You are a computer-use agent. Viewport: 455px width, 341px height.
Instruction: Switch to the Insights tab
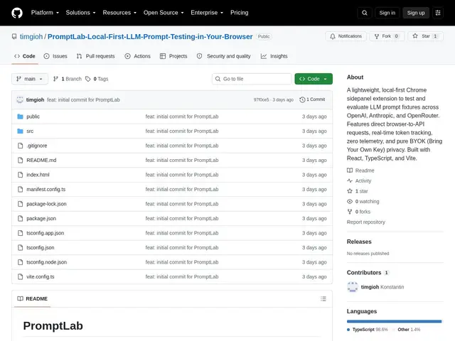pyautogui.click(x=274, y=56)
